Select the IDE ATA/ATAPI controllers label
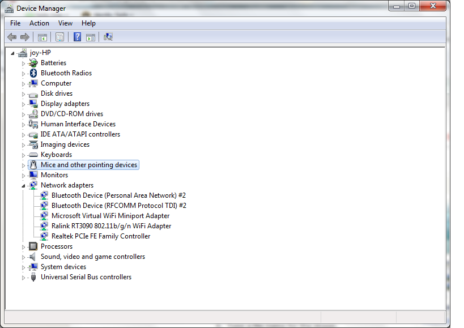This screenshot has width=464, height=328. point(80,134)
